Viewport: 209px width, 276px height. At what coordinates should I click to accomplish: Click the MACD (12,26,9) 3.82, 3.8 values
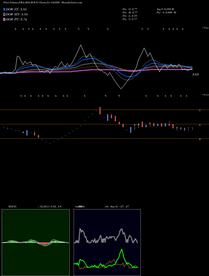[x=50, y=207]
